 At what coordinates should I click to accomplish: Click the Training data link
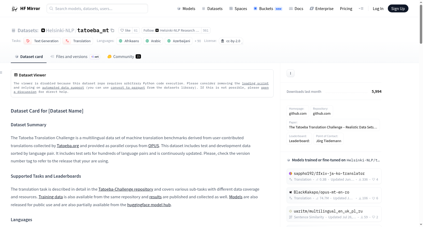click(x=51, y=197)
